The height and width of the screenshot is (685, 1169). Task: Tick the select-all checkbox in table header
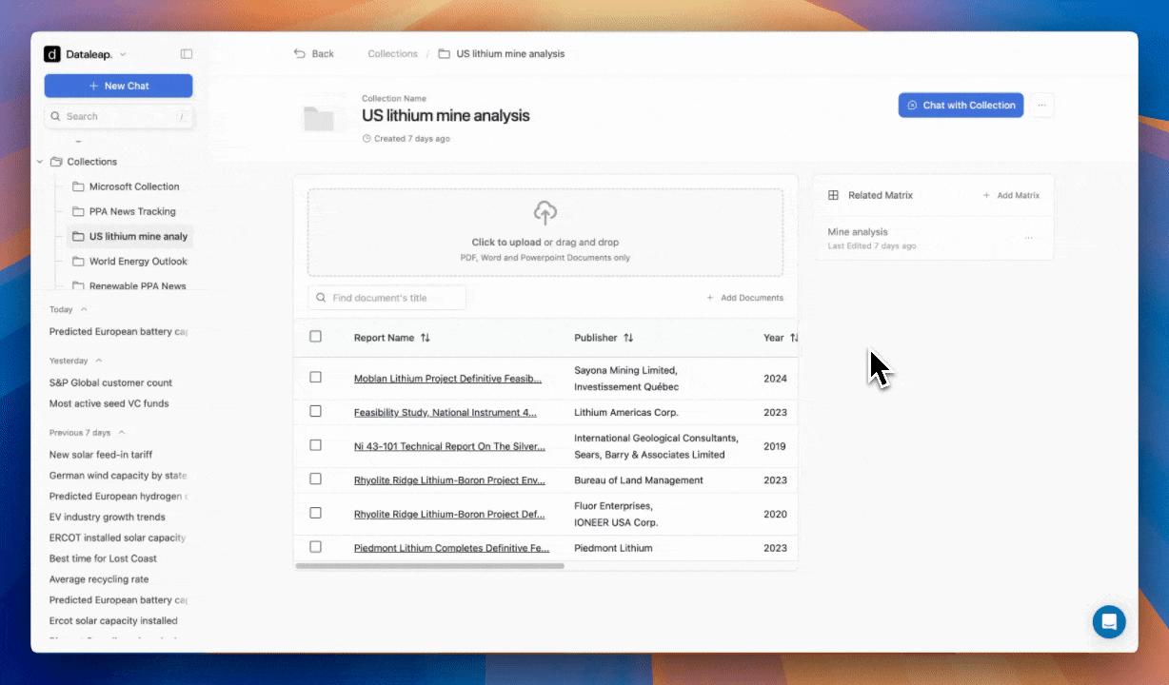point(316,337)
